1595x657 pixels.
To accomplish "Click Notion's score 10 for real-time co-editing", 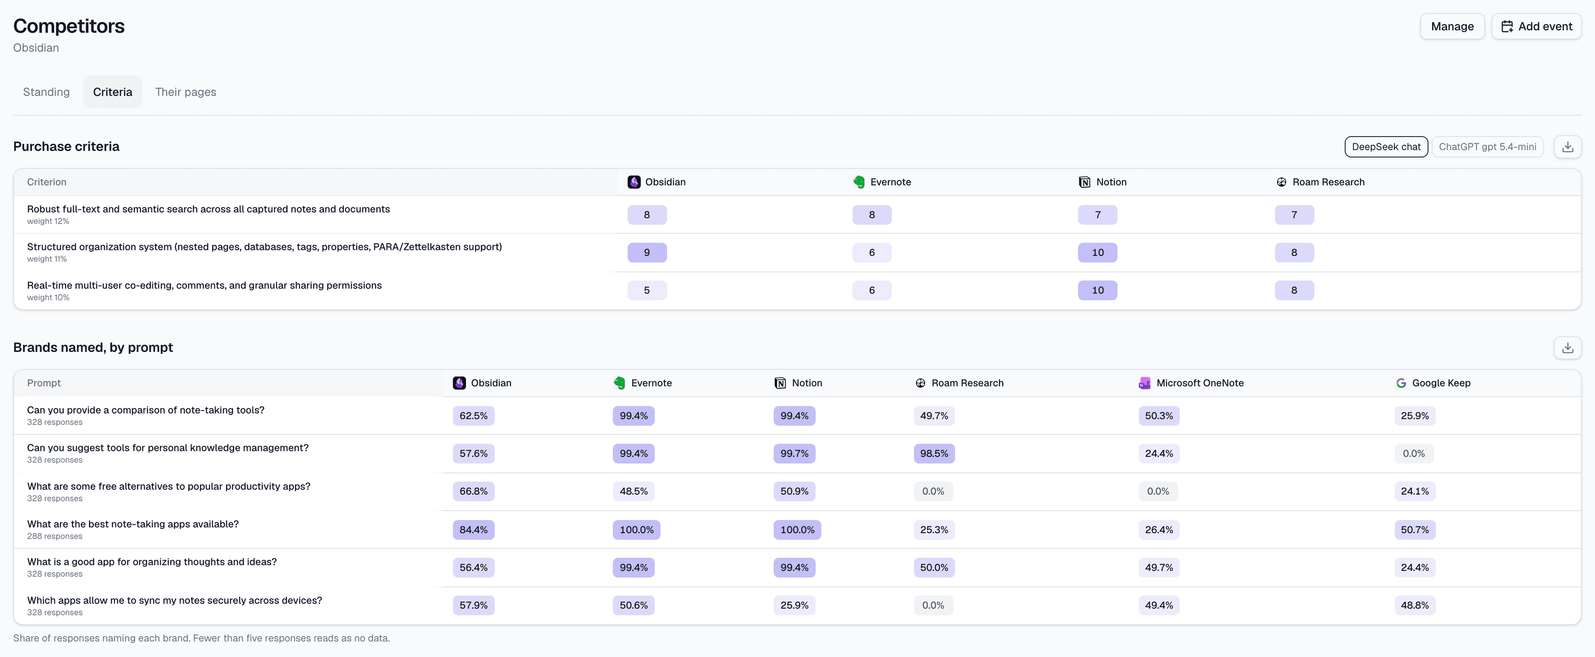I will click(1097, 290).
